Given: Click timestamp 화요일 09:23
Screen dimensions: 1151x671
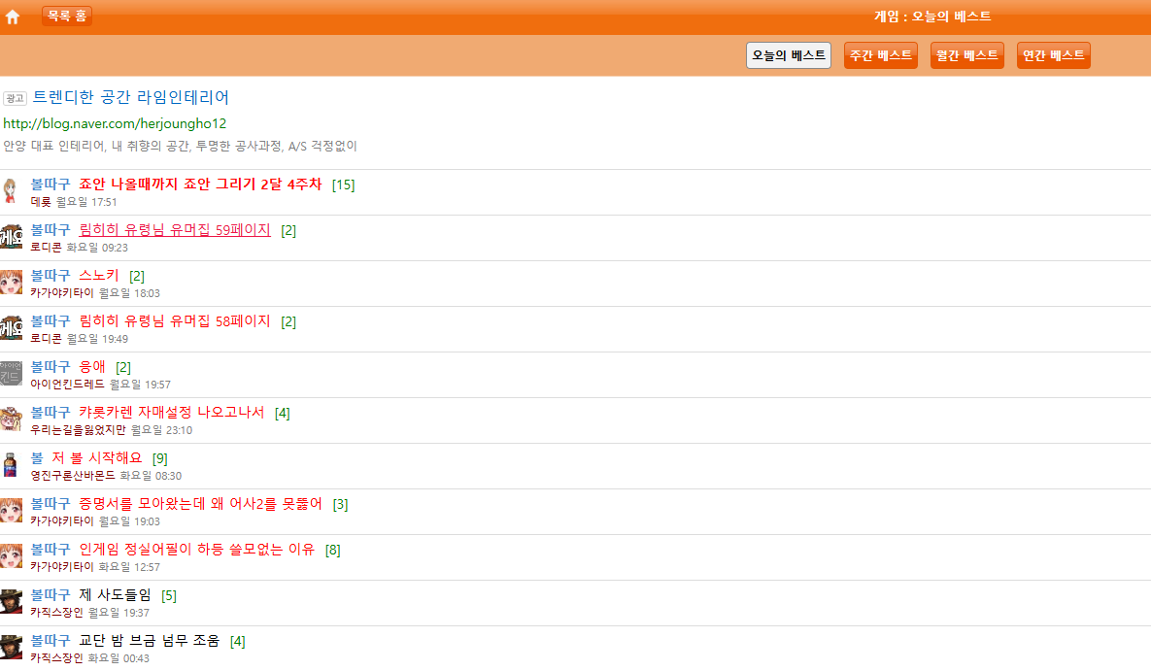Looking at the screenshot, I should click(98, 248).
